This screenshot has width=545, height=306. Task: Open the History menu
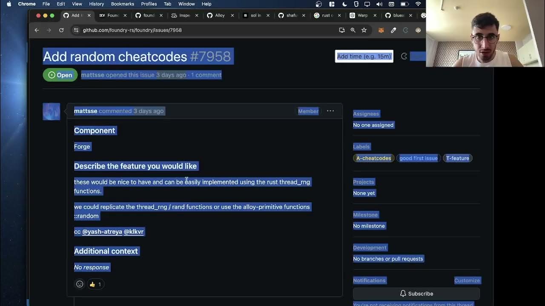click(x=96, y=4)
